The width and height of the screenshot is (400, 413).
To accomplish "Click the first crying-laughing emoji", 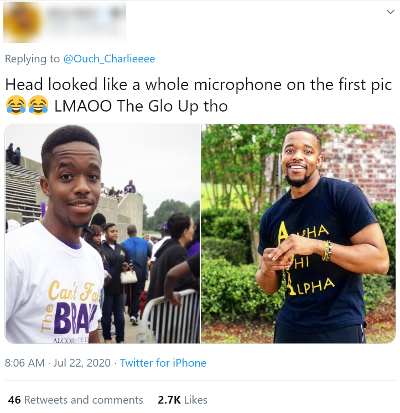I will point(16,105).
